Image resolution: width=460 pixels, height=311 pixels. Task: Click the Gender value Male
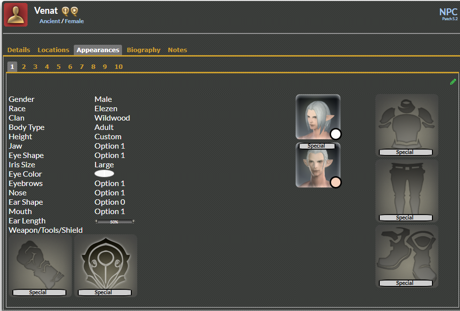coord(103,99)
